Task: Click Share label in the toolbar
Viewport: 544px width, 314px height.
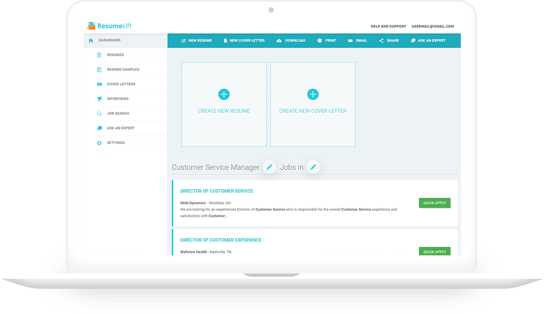Action: (393, 41)
